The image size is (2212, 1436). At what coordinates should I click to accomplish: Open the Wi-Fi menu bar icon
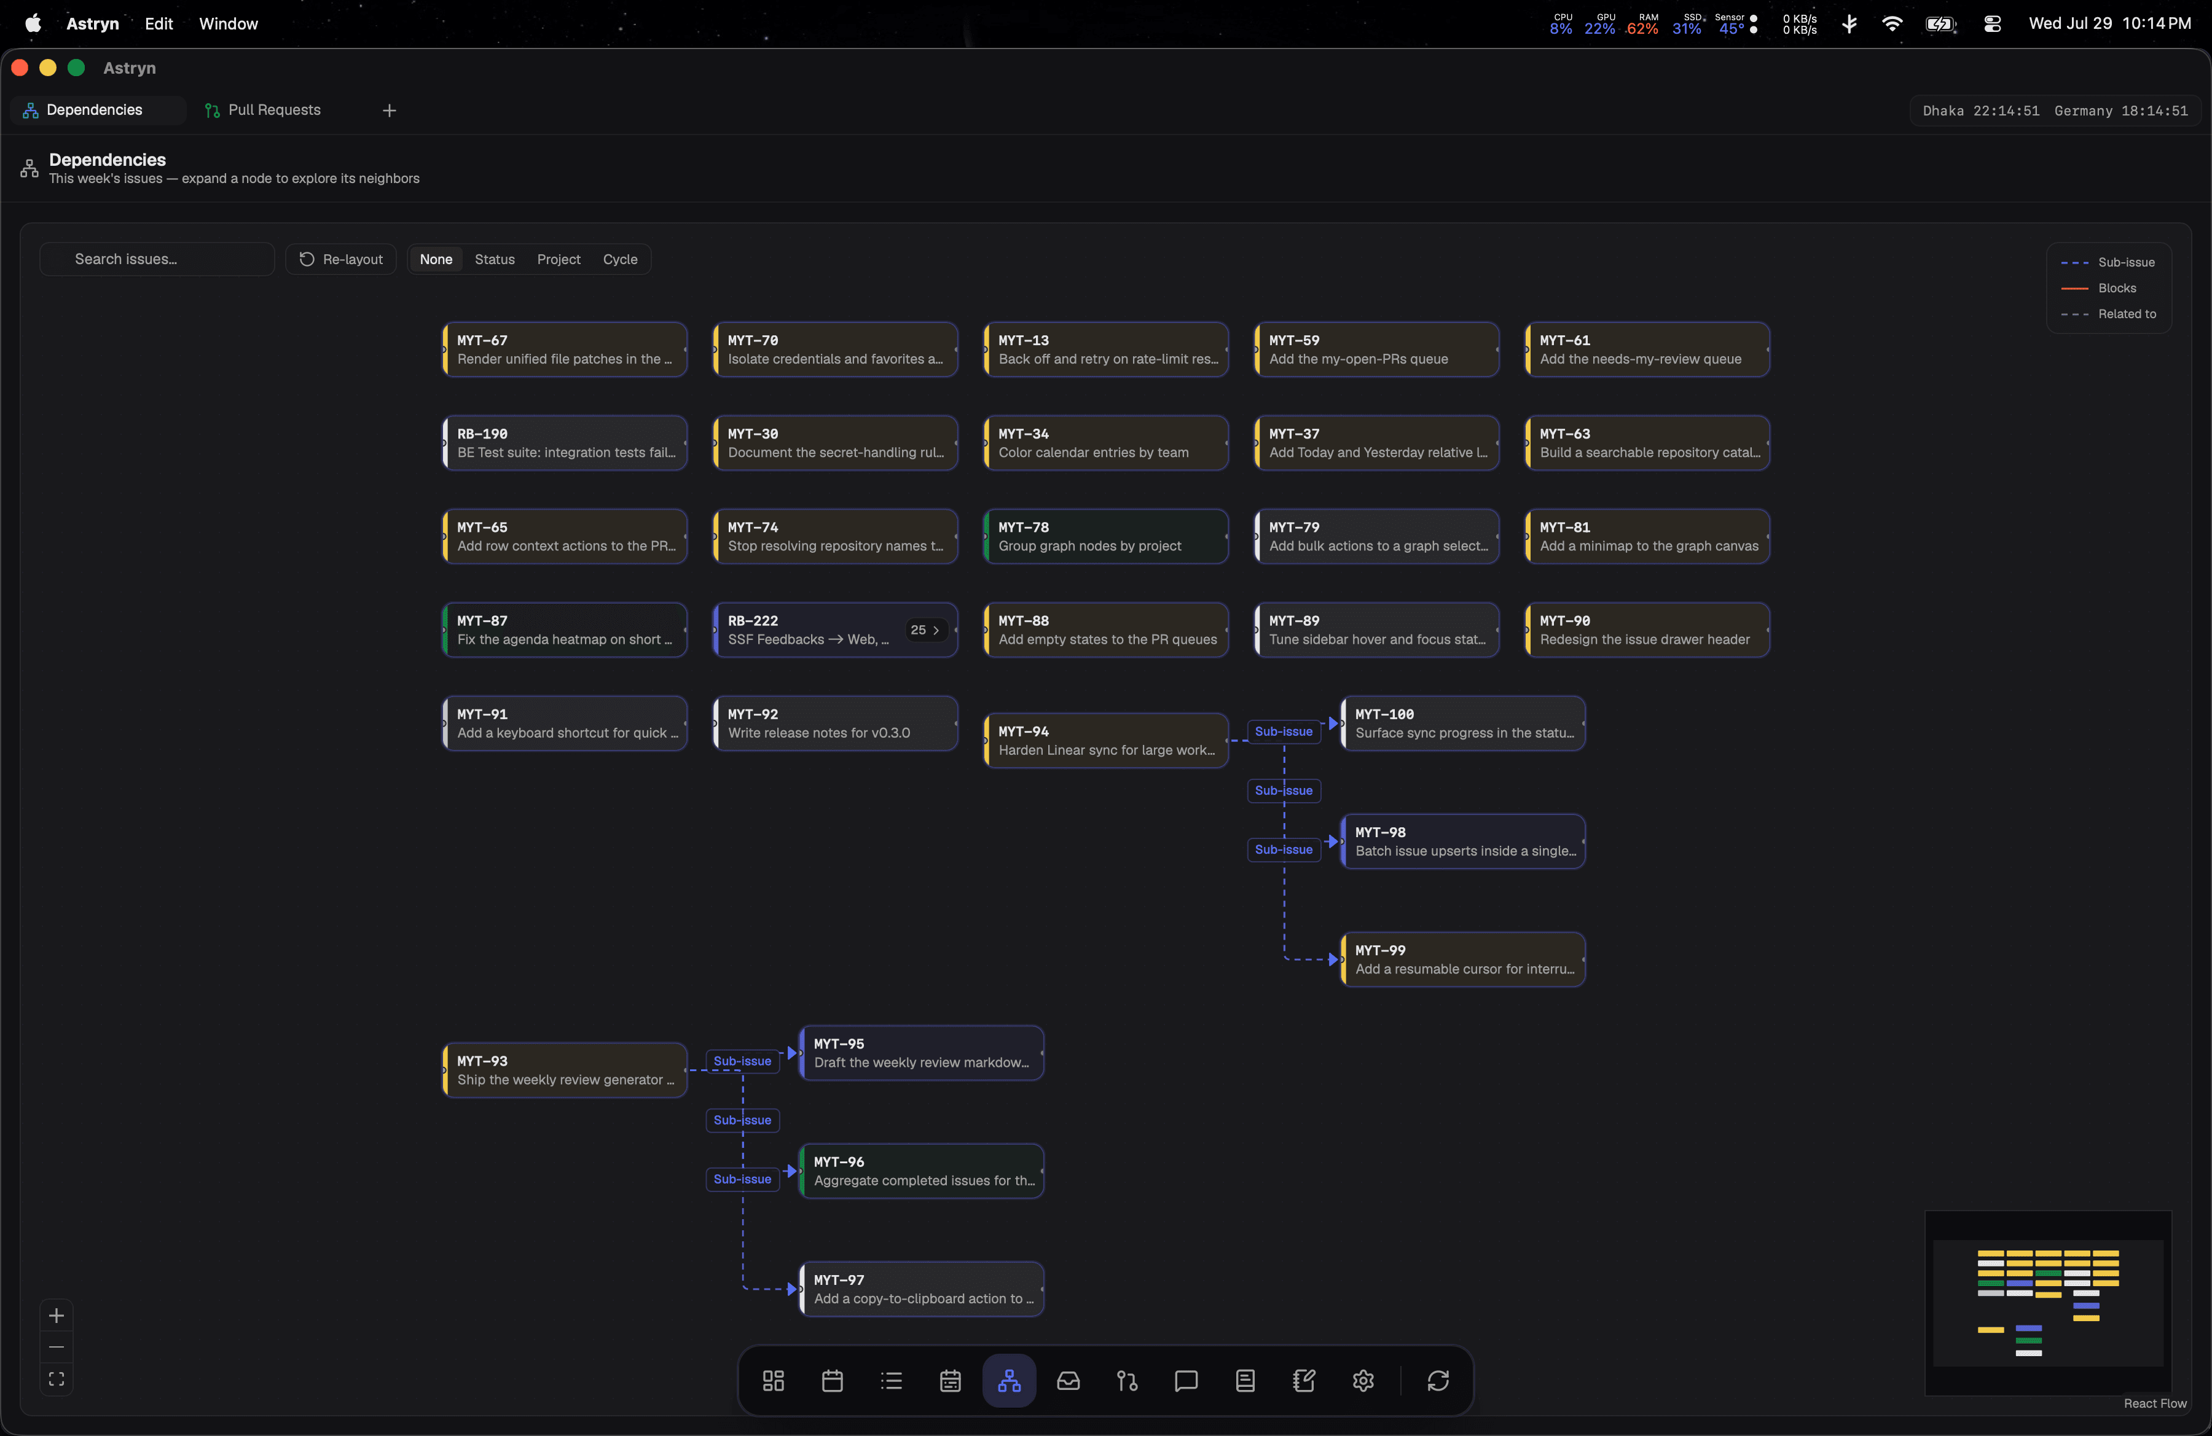point(1891,24)
